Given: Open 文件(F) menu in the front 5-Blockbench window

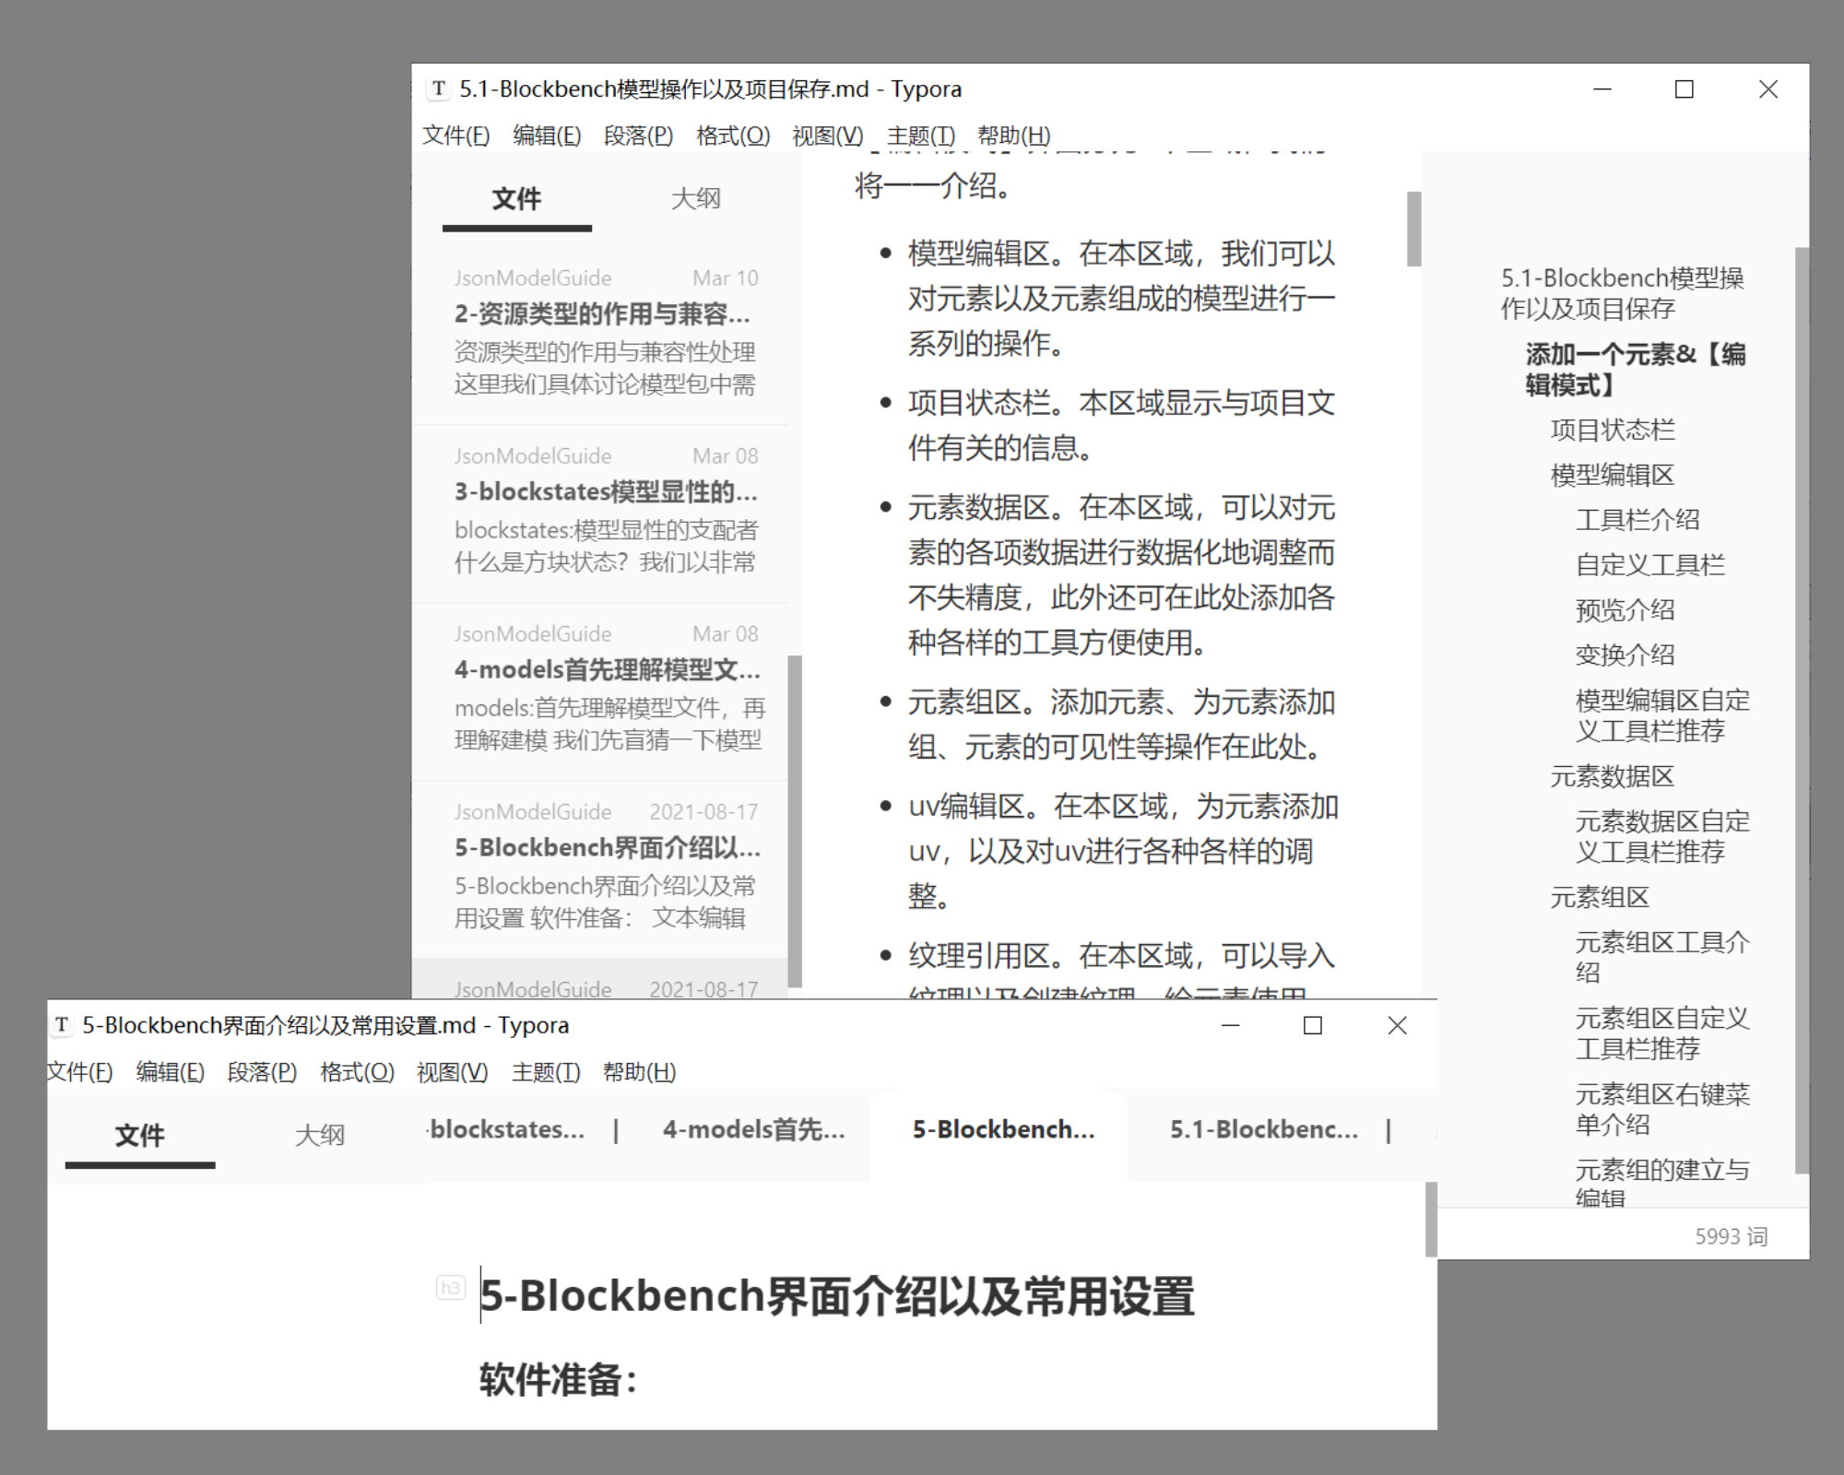Looking at the screenshot, I should (x=80, y=1072).
